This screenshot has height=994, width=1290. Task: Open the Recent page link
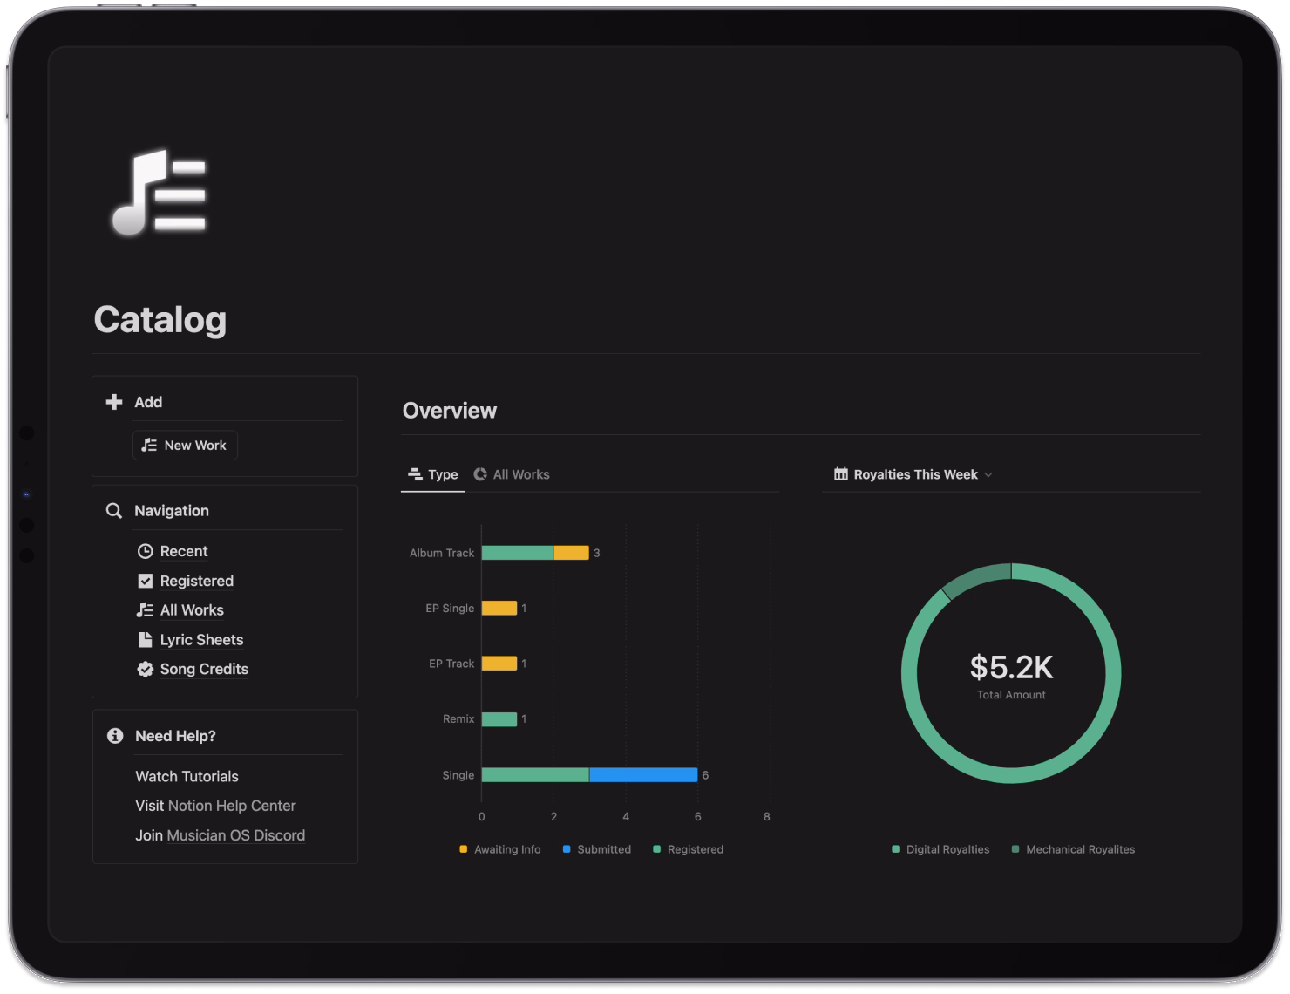coord(184,551)
